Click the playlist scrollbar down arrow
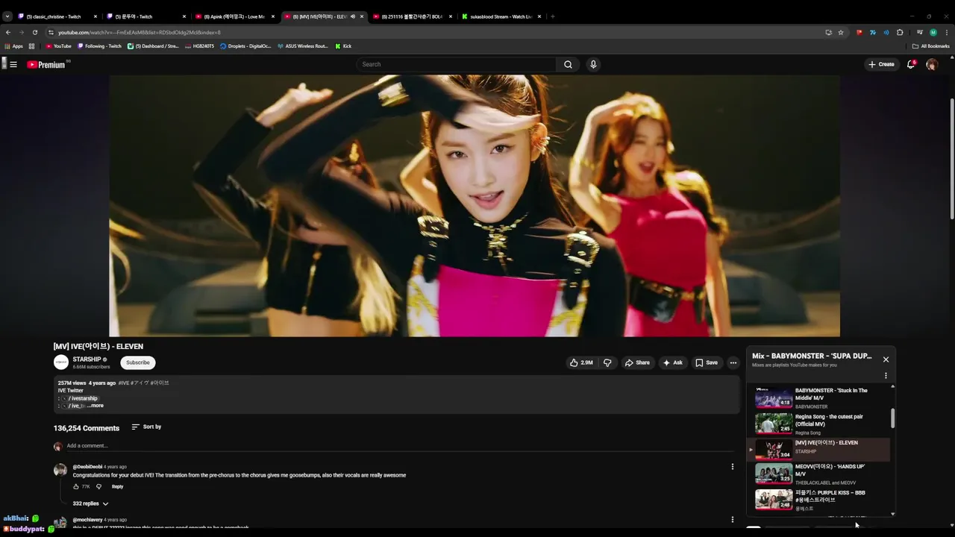 (892, 514)
